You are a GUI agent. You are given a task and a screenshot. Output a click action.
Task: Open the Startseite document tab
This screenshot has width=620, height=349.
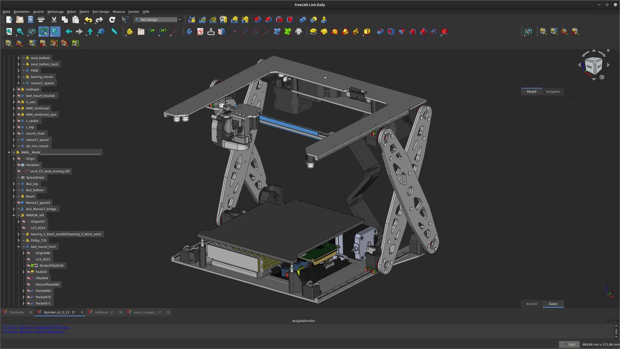click(x=17, y=312)
